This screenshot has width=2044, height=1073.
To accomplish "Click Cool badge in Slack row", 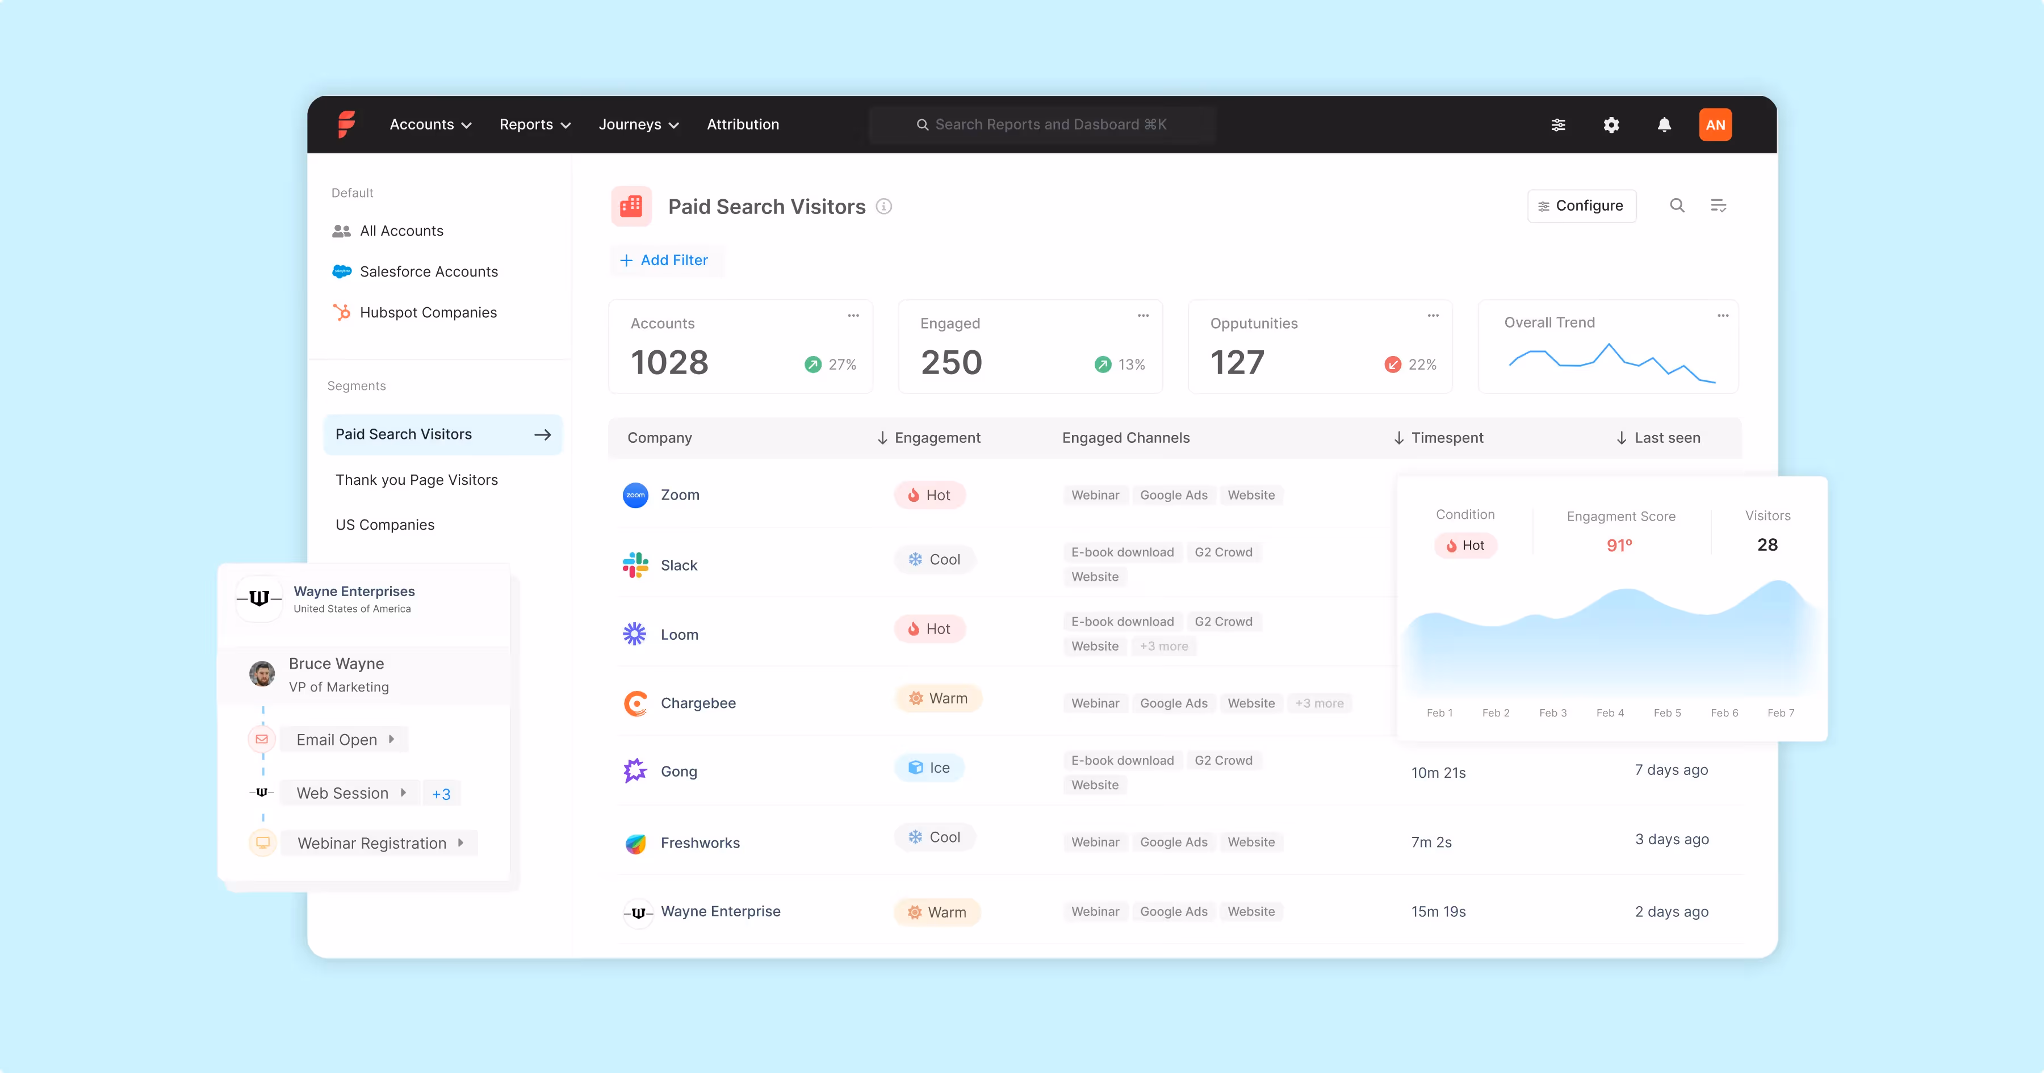I will point(935,560).
